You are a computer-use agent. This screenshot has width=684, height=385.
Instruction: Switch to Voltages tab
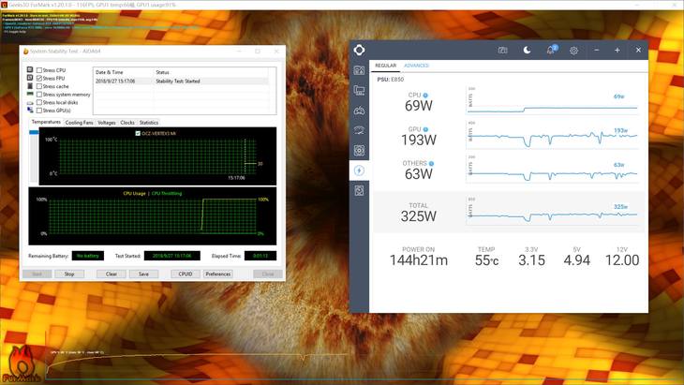tap(107, 123)
